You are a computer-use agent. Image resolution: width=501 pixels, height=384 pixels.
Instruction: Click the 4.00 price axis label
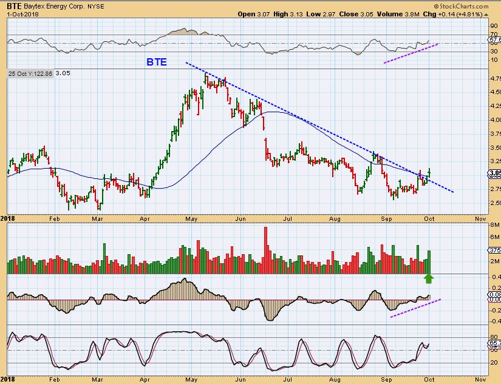pos(496,120)
